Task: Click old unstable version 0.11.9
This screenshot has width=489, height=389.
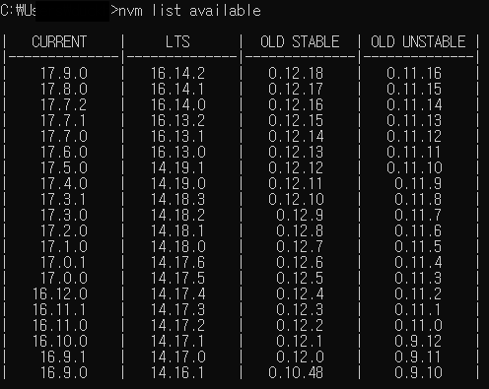Action: [x=418, y=183]
